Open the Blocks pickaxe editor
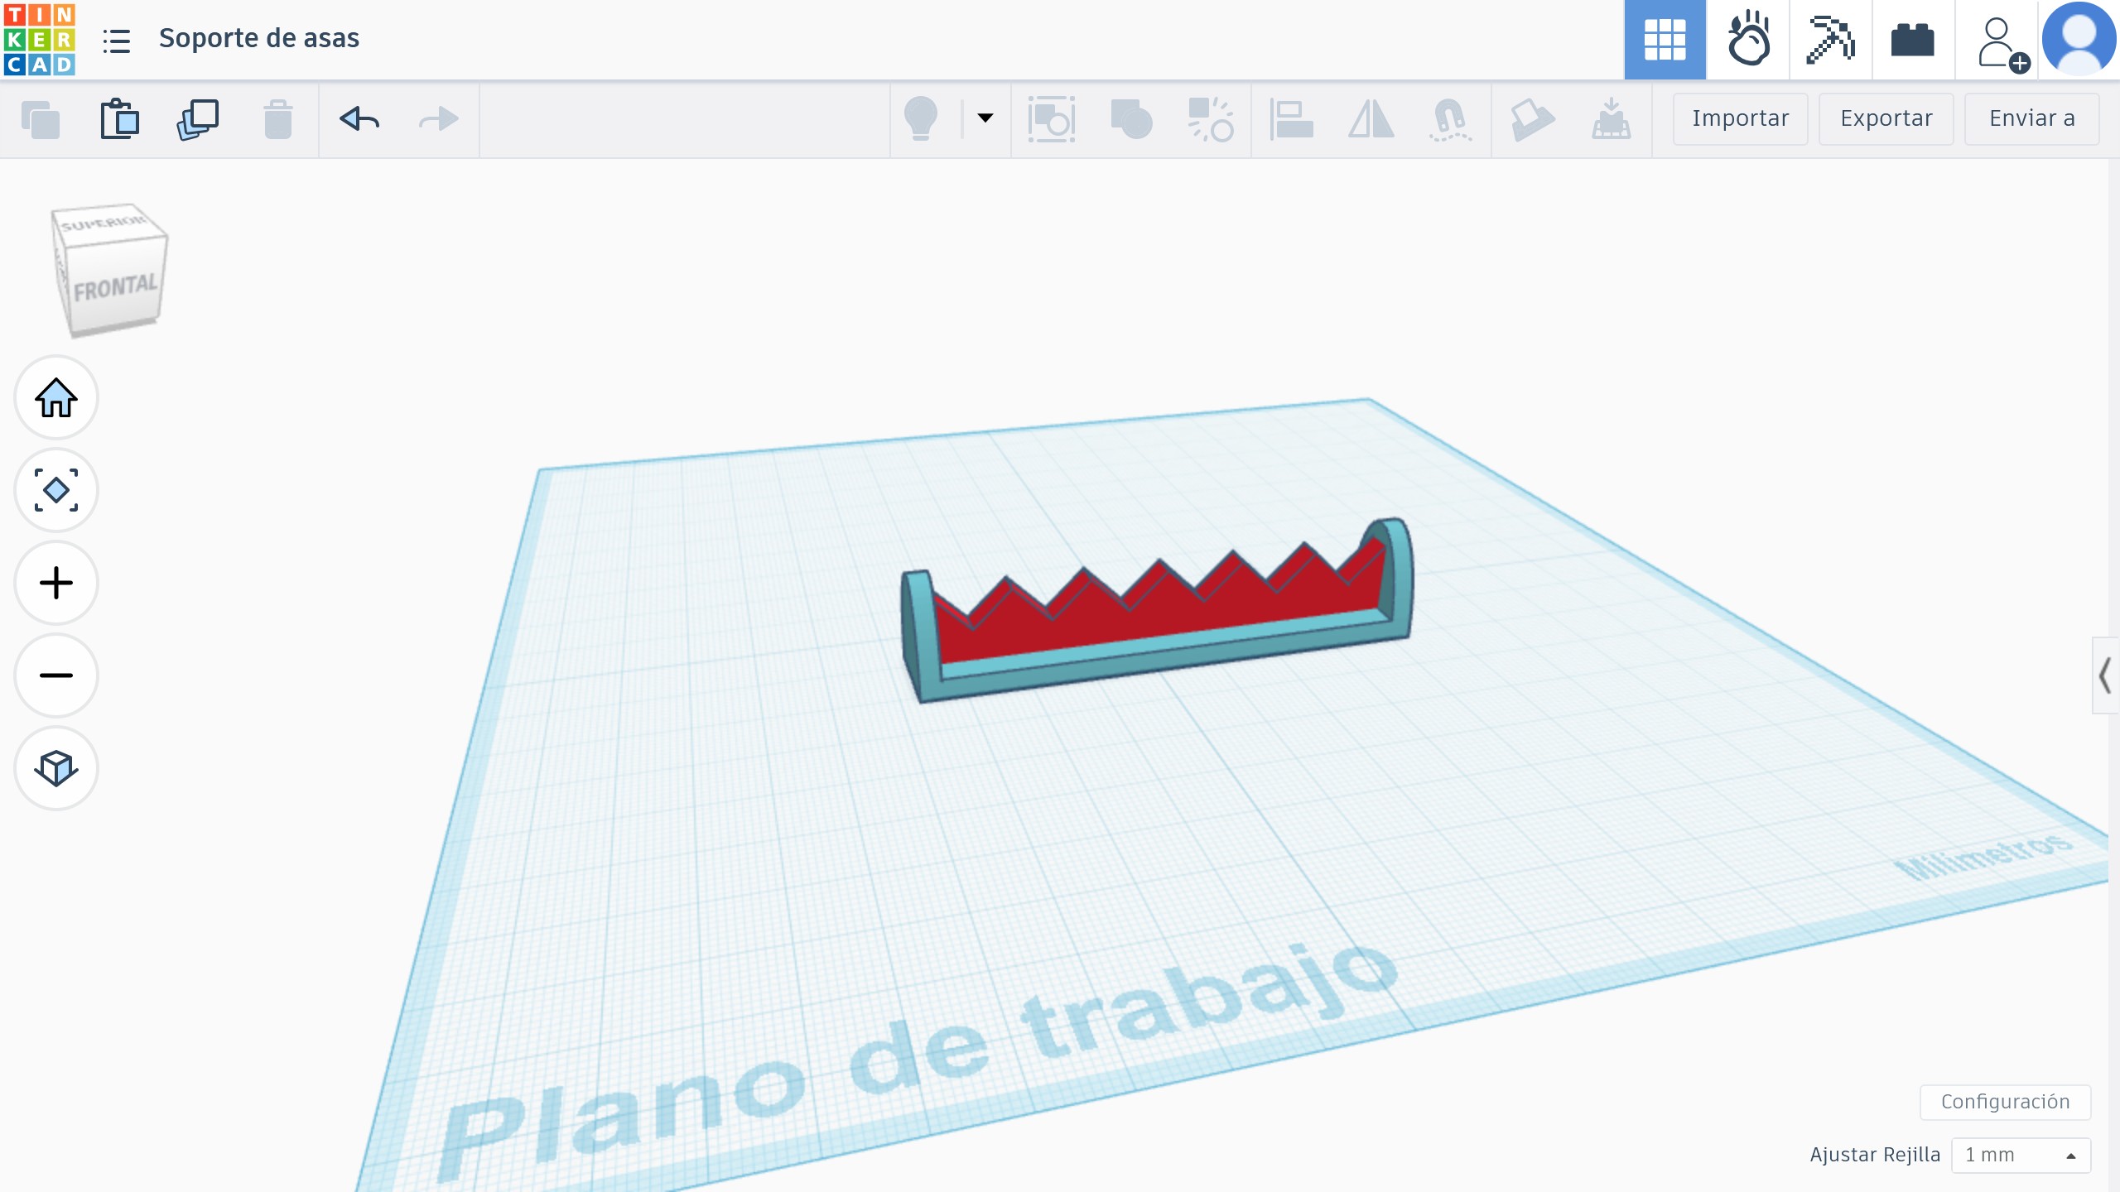 click(1830, 39)
